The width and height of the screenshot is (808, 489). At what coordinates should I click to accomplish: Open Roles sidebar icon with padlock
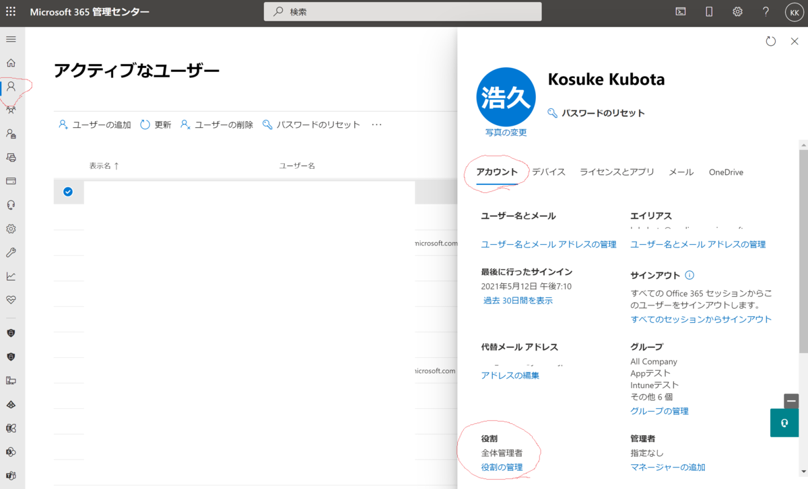pos(11,134)
